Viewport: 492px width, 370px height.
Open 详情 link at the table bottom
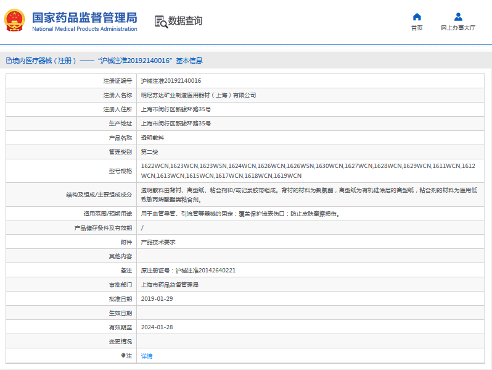(x=147, y=356)
